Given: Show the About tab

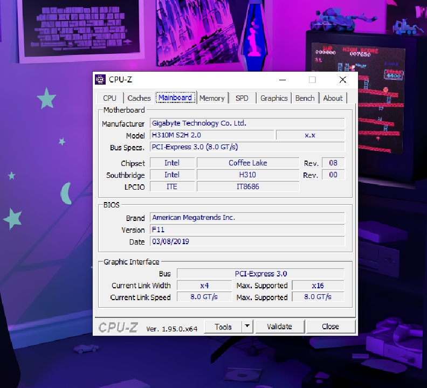Looking at the screenshot, I should tap(333, 98).
